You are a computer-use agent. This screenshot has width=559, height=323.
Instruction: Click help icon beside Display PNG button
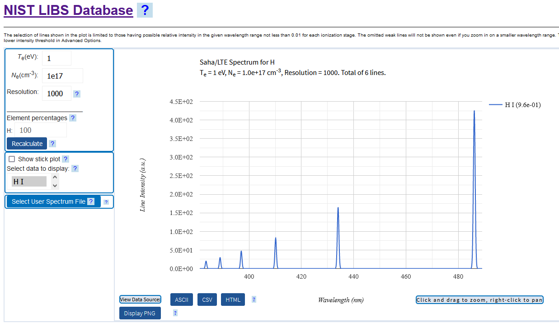click(175, 313)
